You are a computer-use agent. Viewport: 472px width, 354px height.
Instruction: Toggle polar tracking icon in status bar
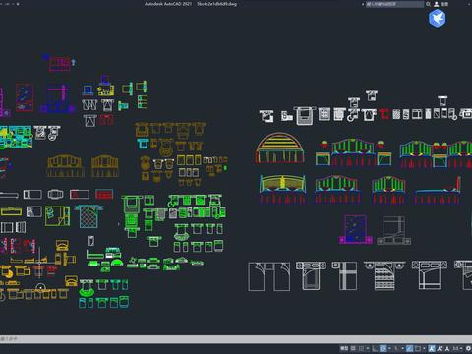pyautogui.click(x=383, y=348)
